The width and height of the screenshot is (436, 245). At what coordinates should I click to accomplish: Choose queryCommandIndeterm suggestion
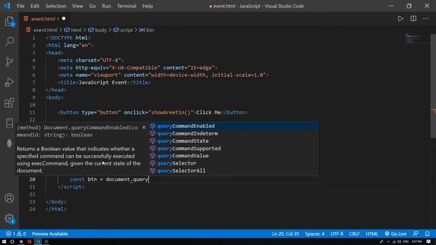tap(233, 133)
